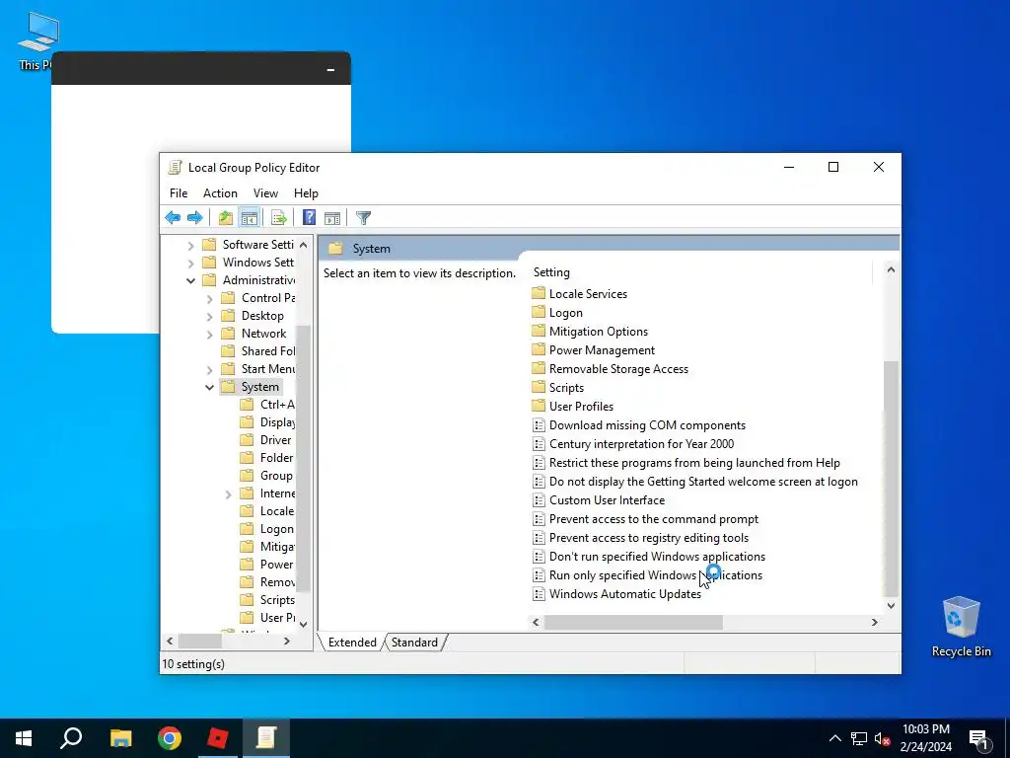
Task: Switch to the Extended tab
Action: [x=352, y=643]
